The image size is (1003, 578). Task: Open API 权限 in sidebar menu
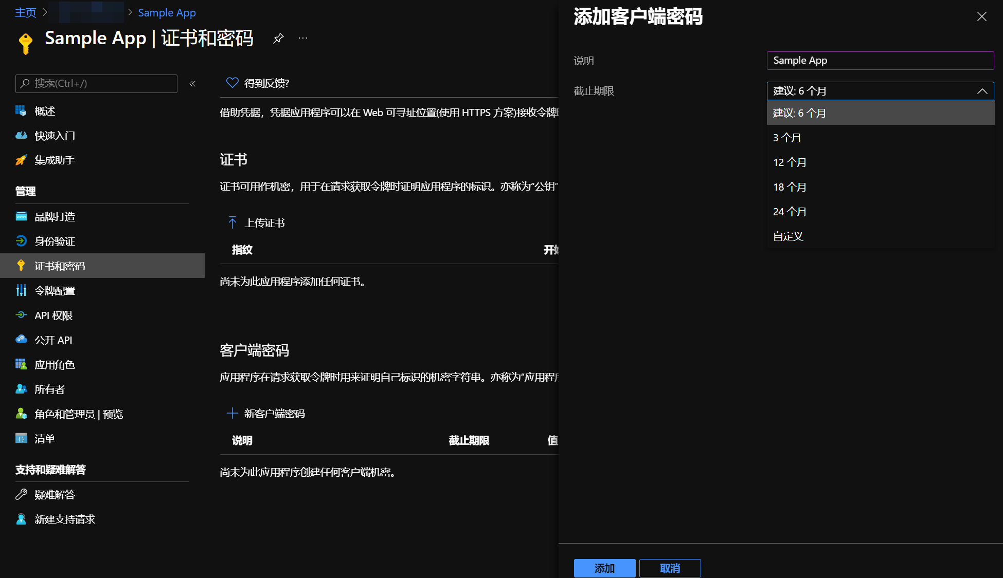tap(53, 315)
